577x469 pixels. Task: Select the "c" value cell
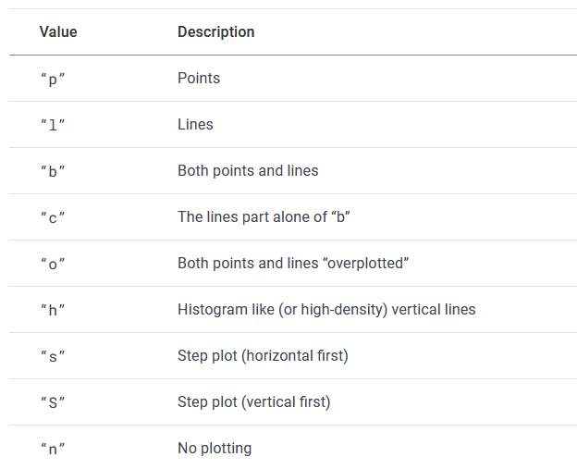[x=54, y=217]
